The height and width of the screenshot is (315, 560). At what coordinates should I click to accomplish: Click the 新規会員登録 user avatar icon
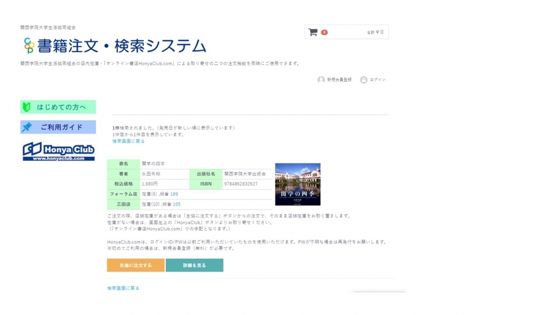pos(321,80)
